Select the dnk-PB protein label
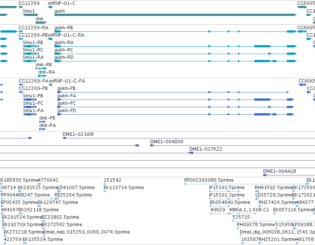 (x=47, y=118)
